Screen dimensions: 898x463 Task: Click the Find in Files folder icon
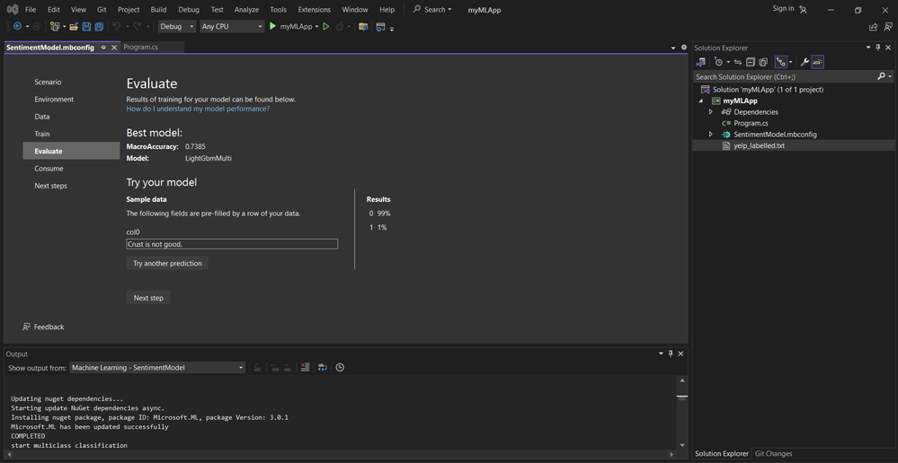[363, 26]
